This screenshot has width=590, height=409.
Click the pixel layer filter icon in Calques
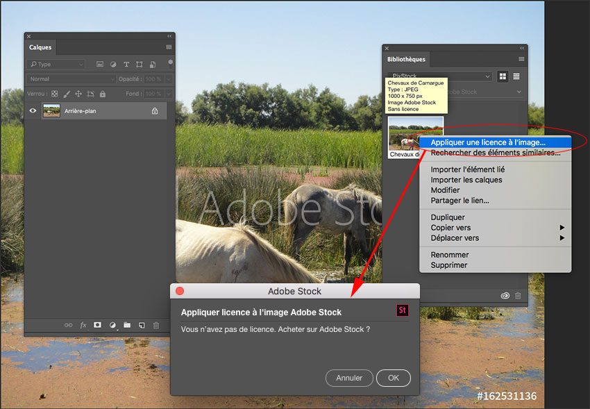point(100,65)
